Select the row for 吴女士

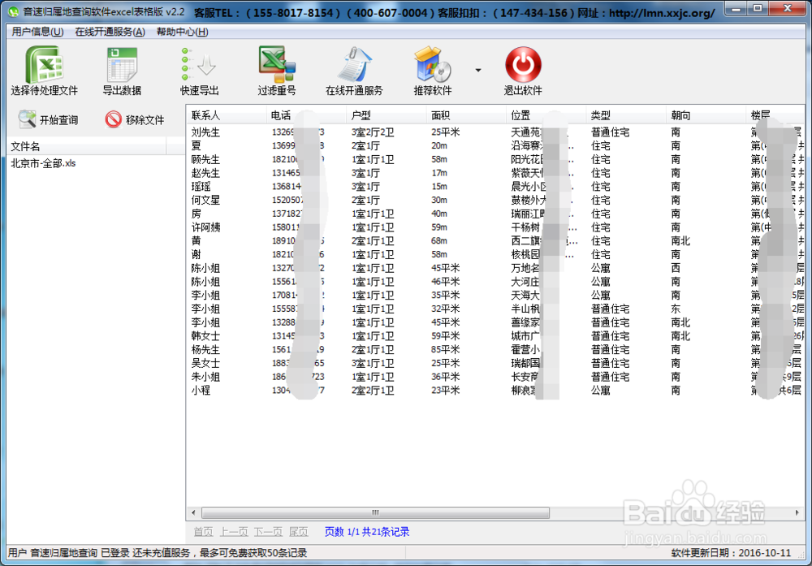(x=495, y=363)
